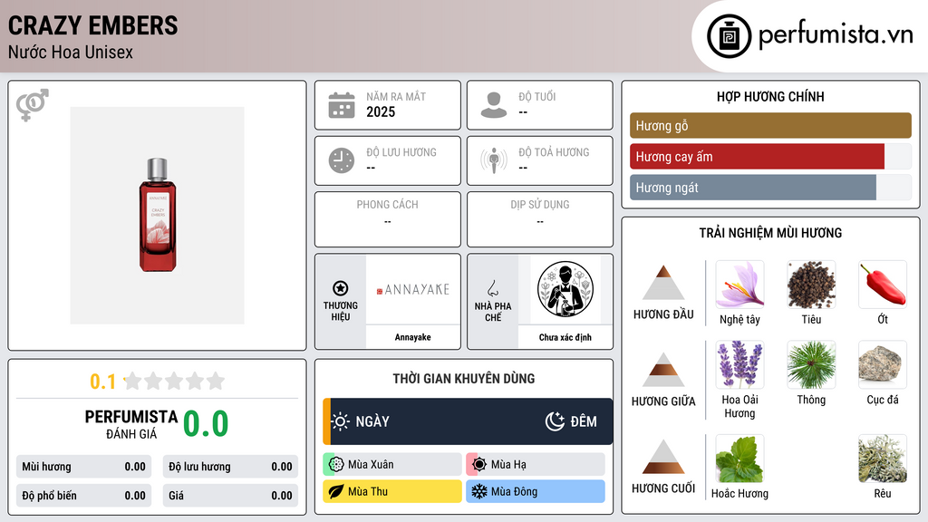The width and height of the screenshot is (928, 522).
Task: Click the Annayake brand name label
Action: tap(413, 337)
